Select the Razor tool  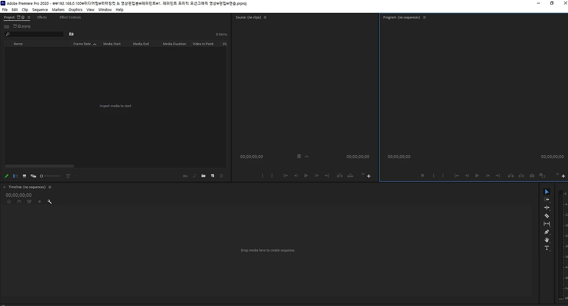pos(547,216)
